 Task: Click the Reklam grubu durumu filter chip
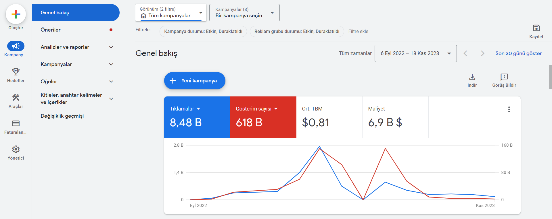[x=297, y=31]
